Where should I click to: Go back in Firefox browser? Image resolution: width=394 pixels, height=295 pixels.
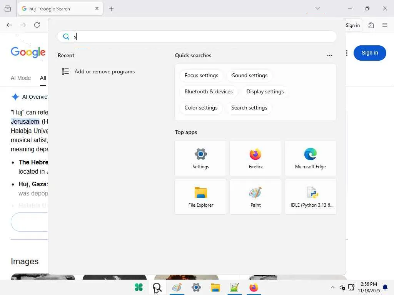[x=9, y=25]
